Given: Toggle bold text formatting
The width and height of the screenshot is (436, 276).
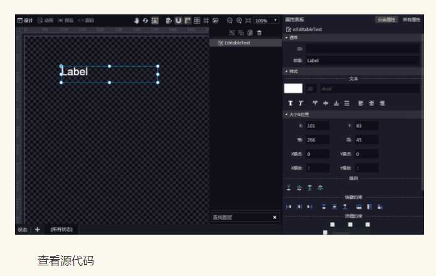Looking at the screenshot, I should tap(290, 103).
